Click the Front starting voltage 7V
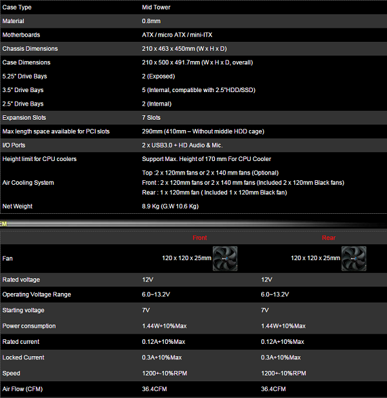Screen dimensions: 387x398 tap(146, 310)
